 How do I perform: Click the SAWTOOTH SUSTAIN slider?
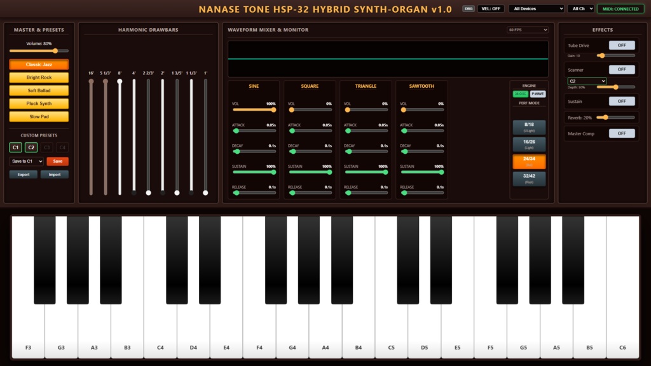pyautogui.click(x=422, y=172)
